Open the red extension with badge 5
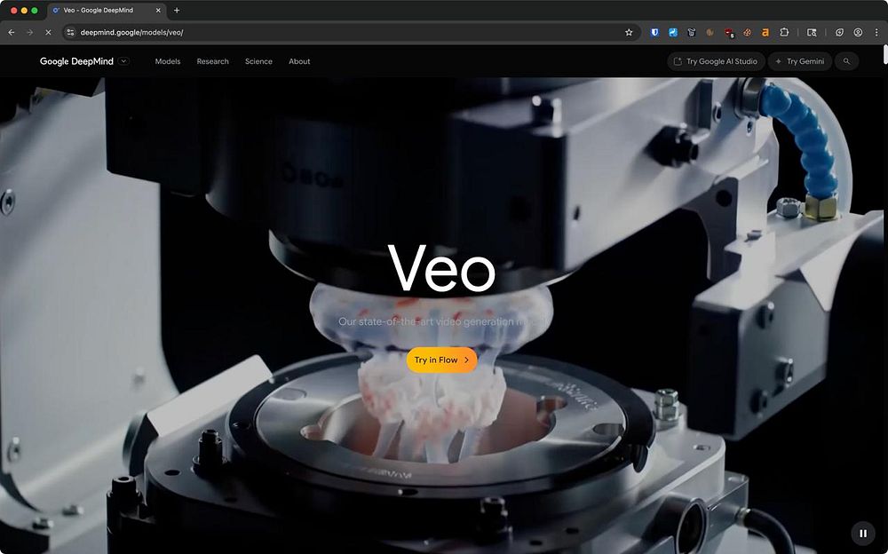 [x=729, y=33]
